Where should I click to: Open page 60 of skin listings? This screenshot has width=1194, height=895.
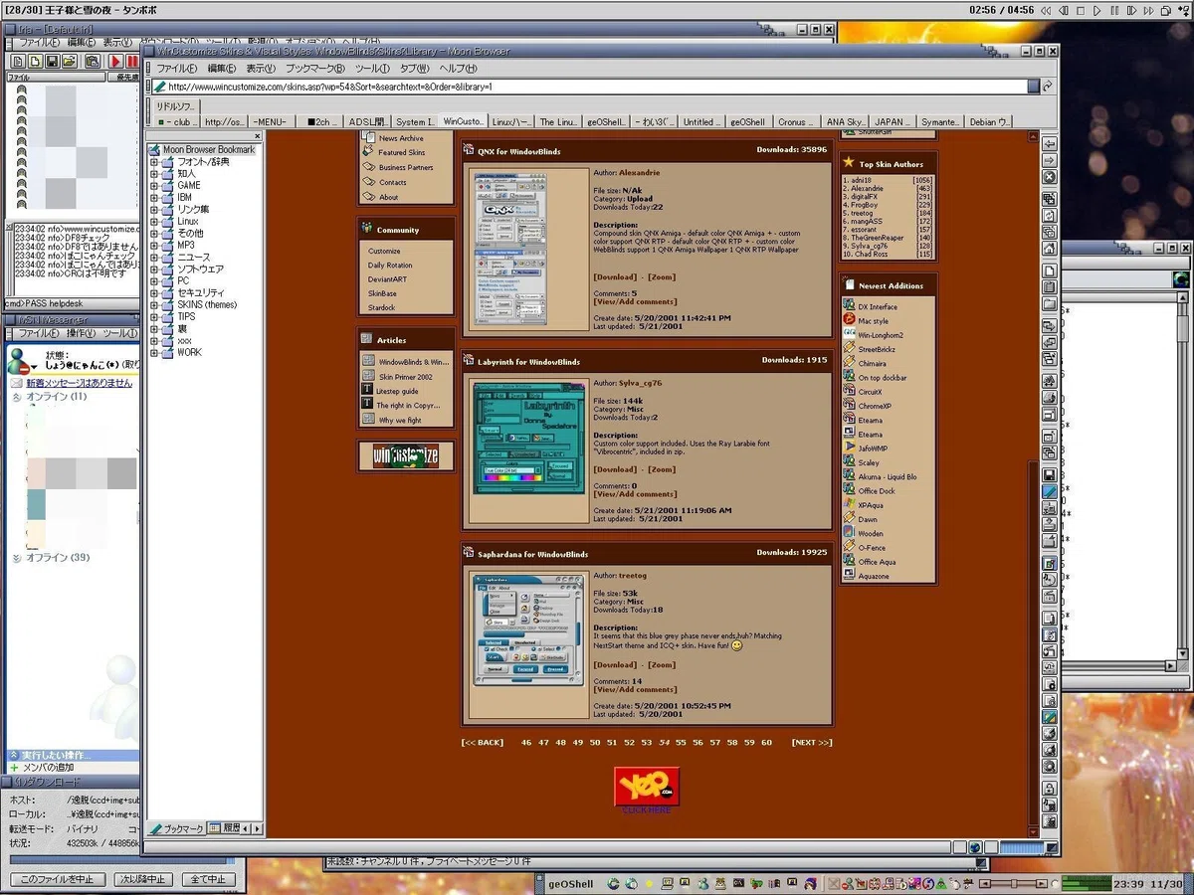pyautogui.click(x=766, y=742)
